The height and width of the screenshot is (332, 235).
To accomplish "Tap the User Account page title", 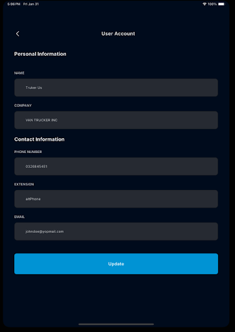I will point(118,34).
